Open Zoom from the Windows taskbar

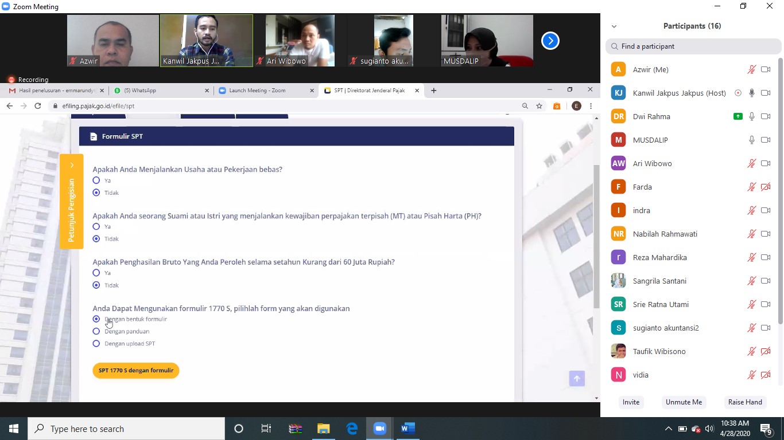click(x=379, y=429)
